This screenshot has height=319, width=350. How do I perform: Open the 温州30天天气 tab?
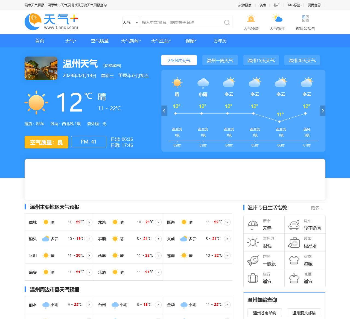[302, 60]
